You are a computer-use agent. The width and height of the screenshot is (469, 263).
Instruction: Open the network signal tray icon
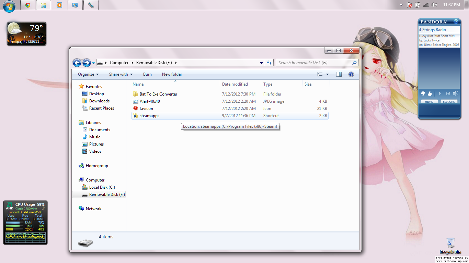pyautogui.click(x=426, y=5)
